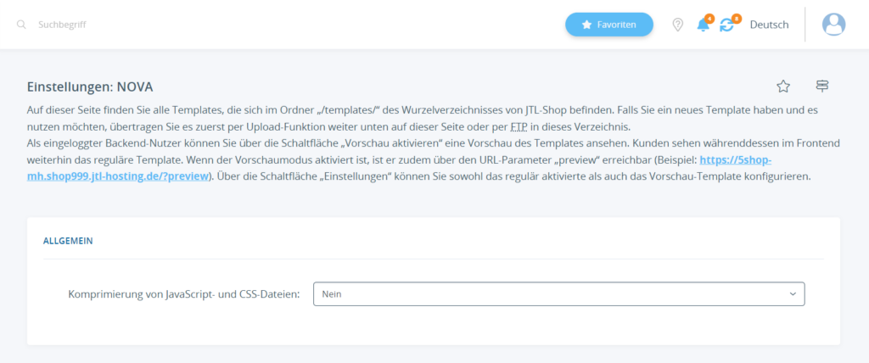Open the Deutsch language selector

click(x=769, y=25)
